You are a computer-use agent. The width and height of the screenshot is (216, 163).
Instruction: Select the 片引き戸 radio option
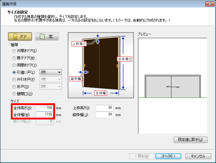point(14,79)
